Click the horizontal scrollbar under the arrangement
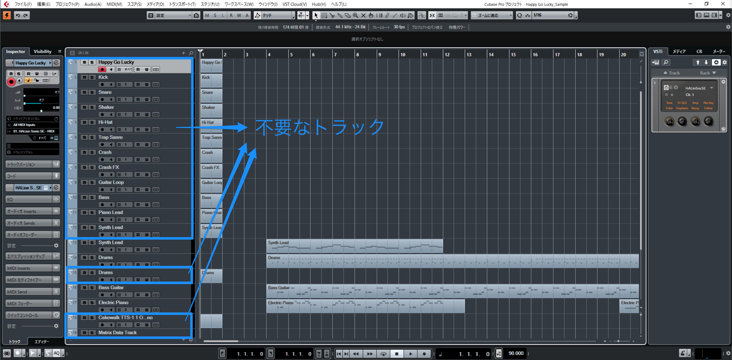The image size is (732, 360). tap(221, 341)
